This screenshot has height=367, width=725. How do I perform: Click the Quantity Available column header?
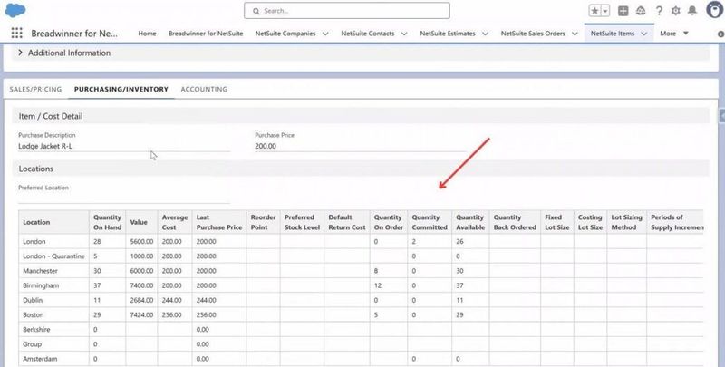click(470, 222)
